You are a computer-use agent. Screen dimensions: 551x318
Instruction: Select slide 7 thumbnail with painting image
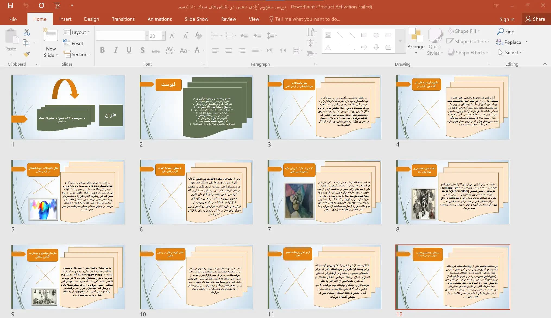[x=324, y=192]
